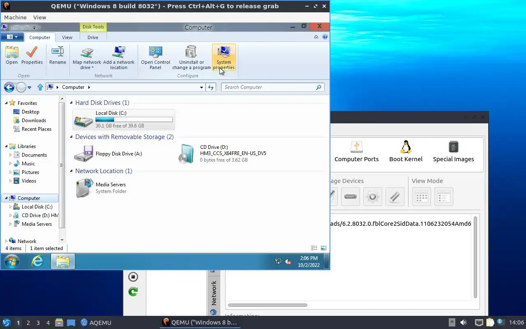526x329 pixels.
Task: Minimize the ribbon with the chevron
Action: 316,37
